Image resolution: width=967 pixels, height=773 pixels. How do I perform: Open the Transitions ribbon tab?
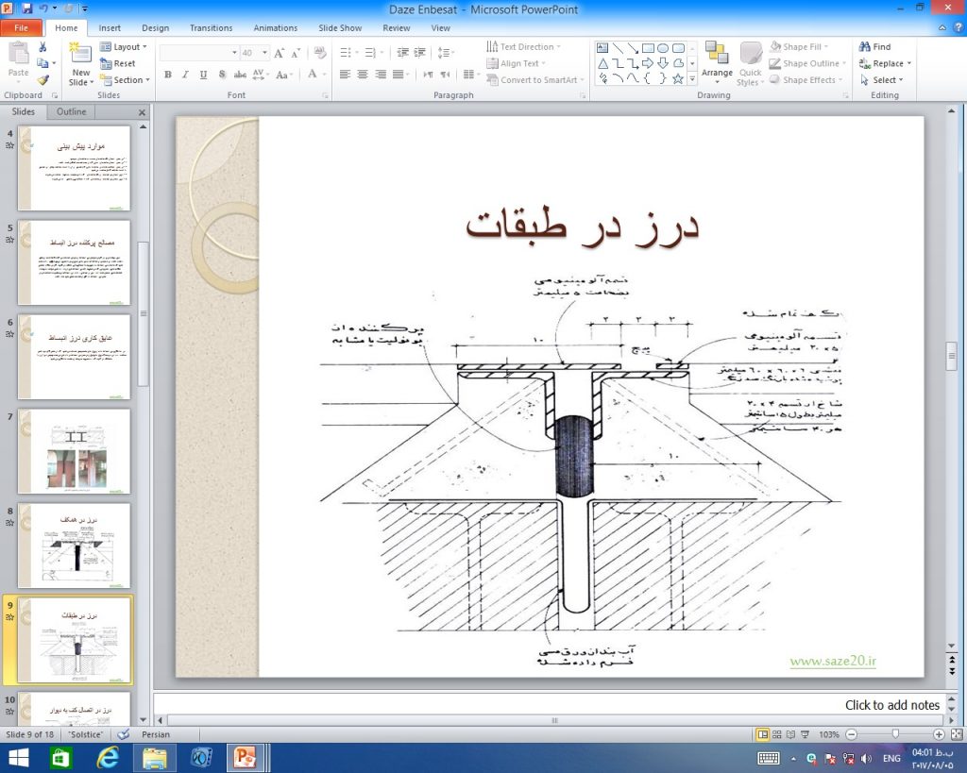tap(211, 28)
